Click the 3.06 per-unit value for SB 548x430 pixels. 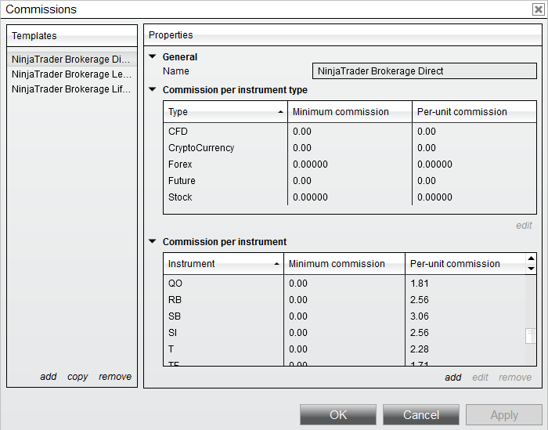click(x=420, y=316)
